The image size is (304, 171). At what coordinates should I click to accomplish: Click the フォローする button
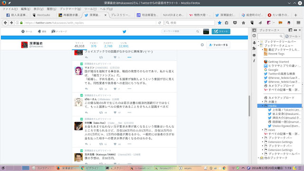pos(218,45)
